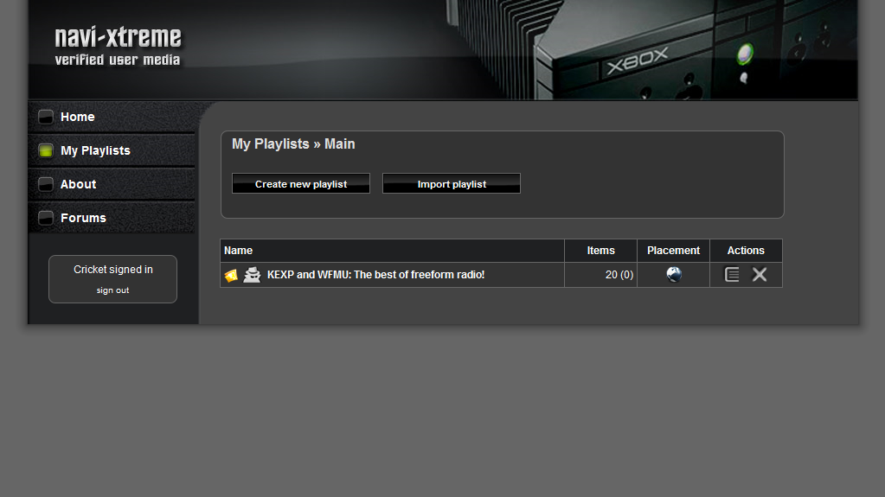
Task: Click the My Playlists » Main heading
Action: coord(293,143)
